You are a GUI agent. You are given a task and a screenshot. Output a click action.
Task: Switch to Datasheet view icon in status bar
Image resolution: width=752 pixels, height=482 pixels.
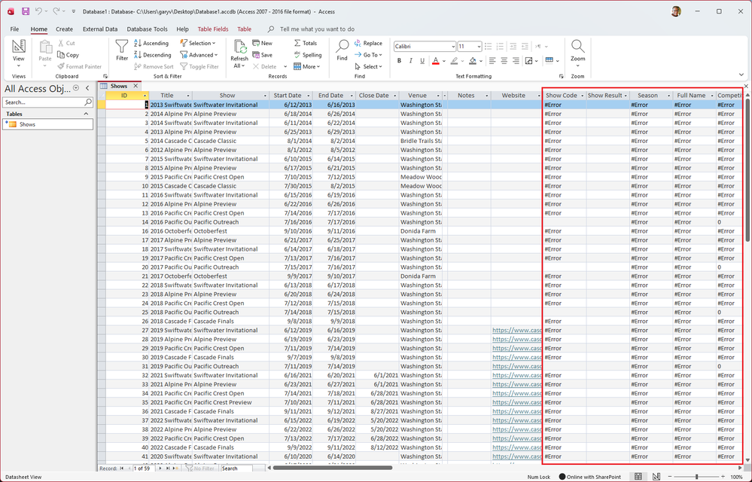[x=638, y=477]
